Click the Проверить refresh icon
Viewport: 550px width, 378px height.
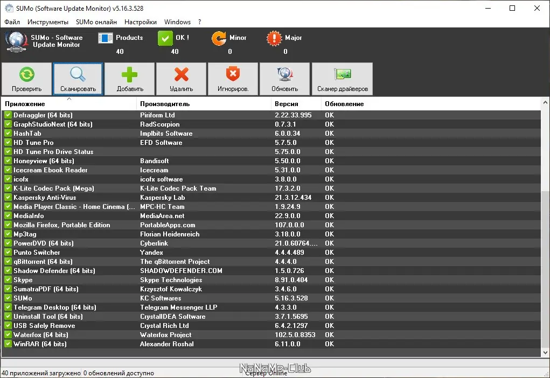(26, 74)
